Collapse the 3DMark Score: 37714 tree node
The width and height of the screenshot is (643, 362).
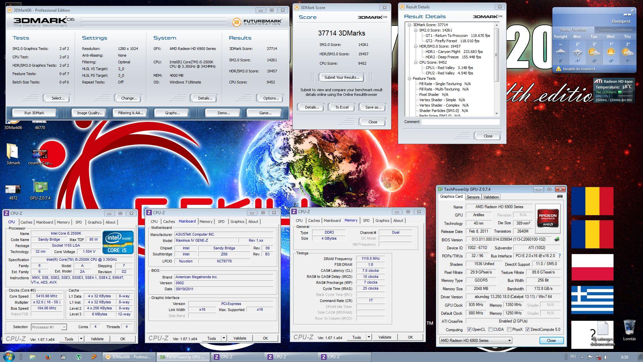(410, 25)
